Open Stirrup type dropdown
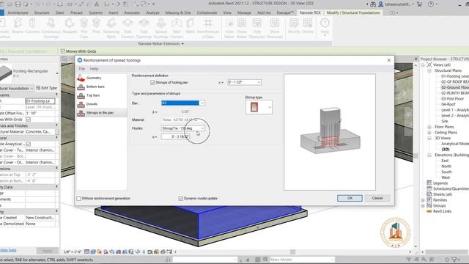Viewport: 469px width, 264px height. pyautogui.click(x=270, y=107)
